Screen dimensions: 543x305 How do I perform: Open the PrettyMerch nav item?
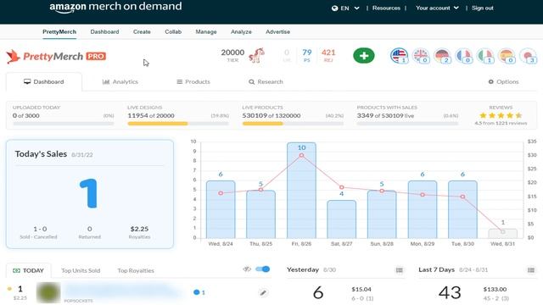[59, 32]
